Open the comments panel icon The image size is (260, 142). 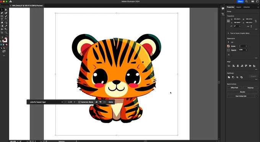(223, 8)
